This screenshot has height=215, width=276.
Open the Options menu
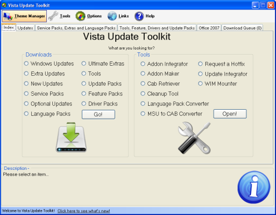pos(88,16)
